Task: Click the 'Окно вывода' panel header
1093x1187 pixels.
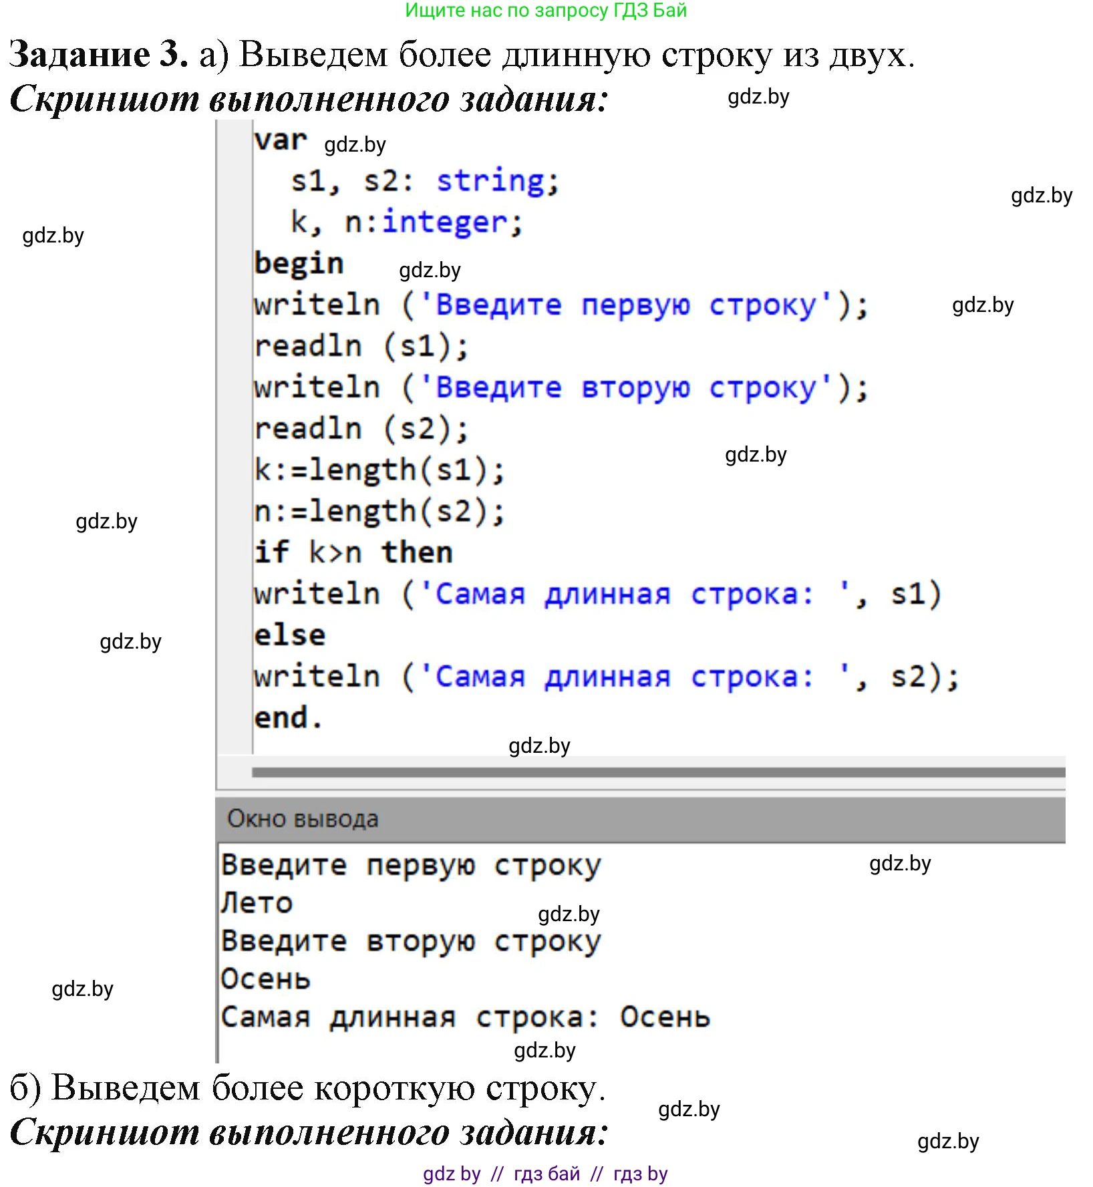Action: [x=640, y=819]
